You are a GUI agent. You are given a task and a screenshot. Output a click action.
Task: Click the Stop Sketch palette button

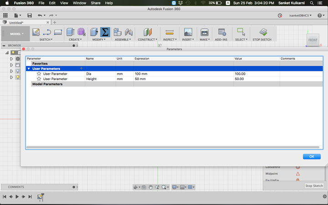click(x=314, y=186)
